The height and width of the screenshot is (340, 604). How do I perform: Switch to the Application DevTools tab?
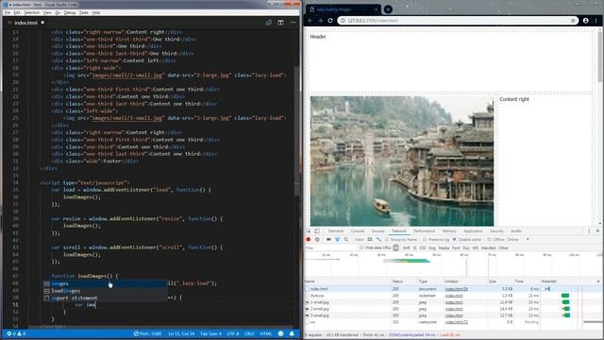473,231
